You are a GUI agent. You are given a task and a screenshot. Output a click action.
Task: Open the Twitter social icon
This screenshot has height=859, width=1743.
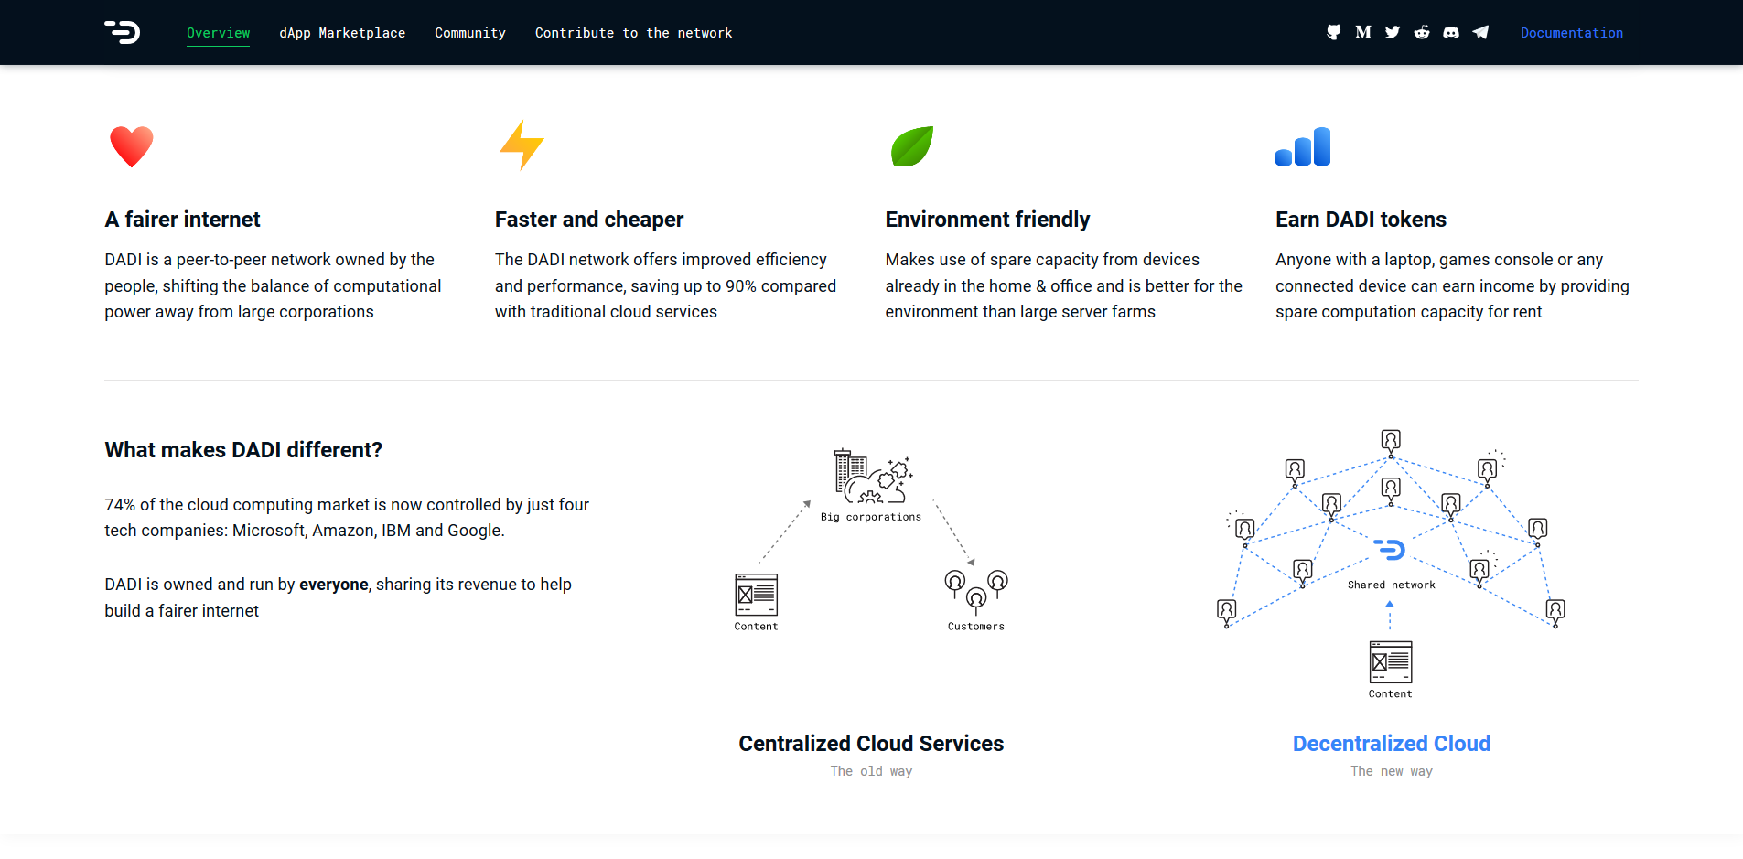[1393, 32]
